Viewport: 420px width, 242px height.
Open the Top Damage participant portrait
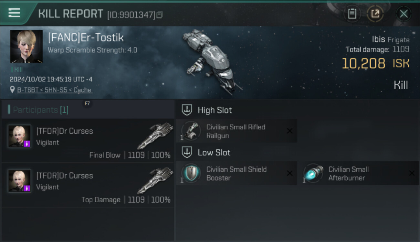(19, 181)
